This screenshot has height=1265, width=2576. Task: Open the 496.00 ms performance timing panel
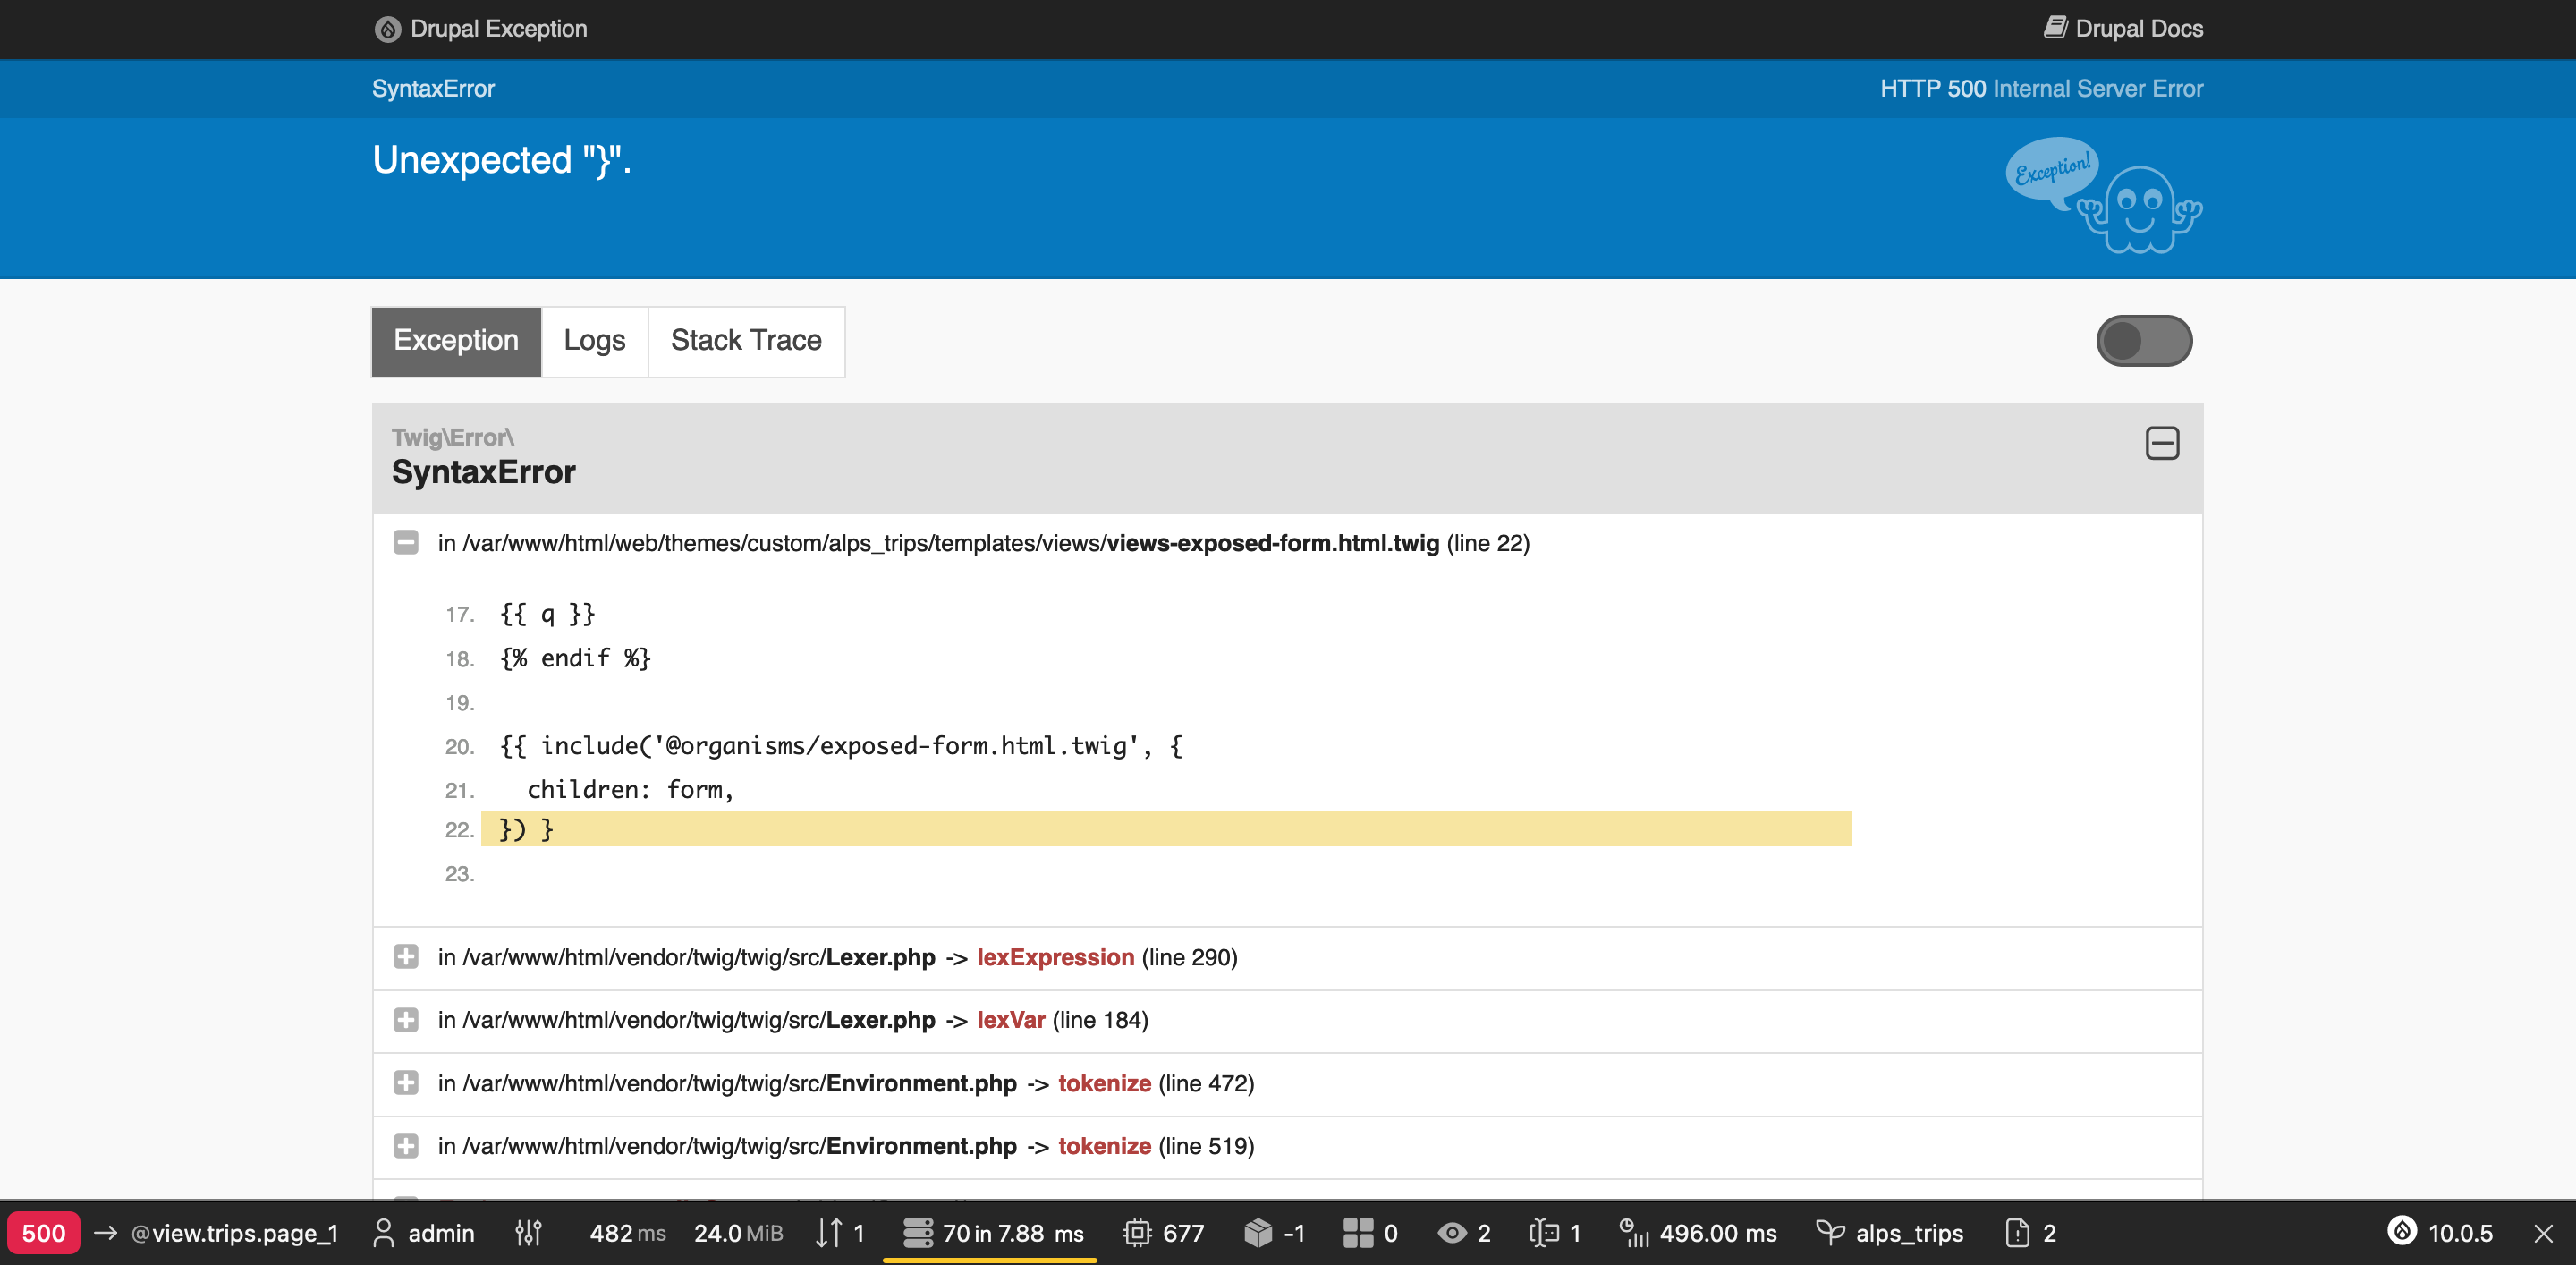coord(1698,1233)
